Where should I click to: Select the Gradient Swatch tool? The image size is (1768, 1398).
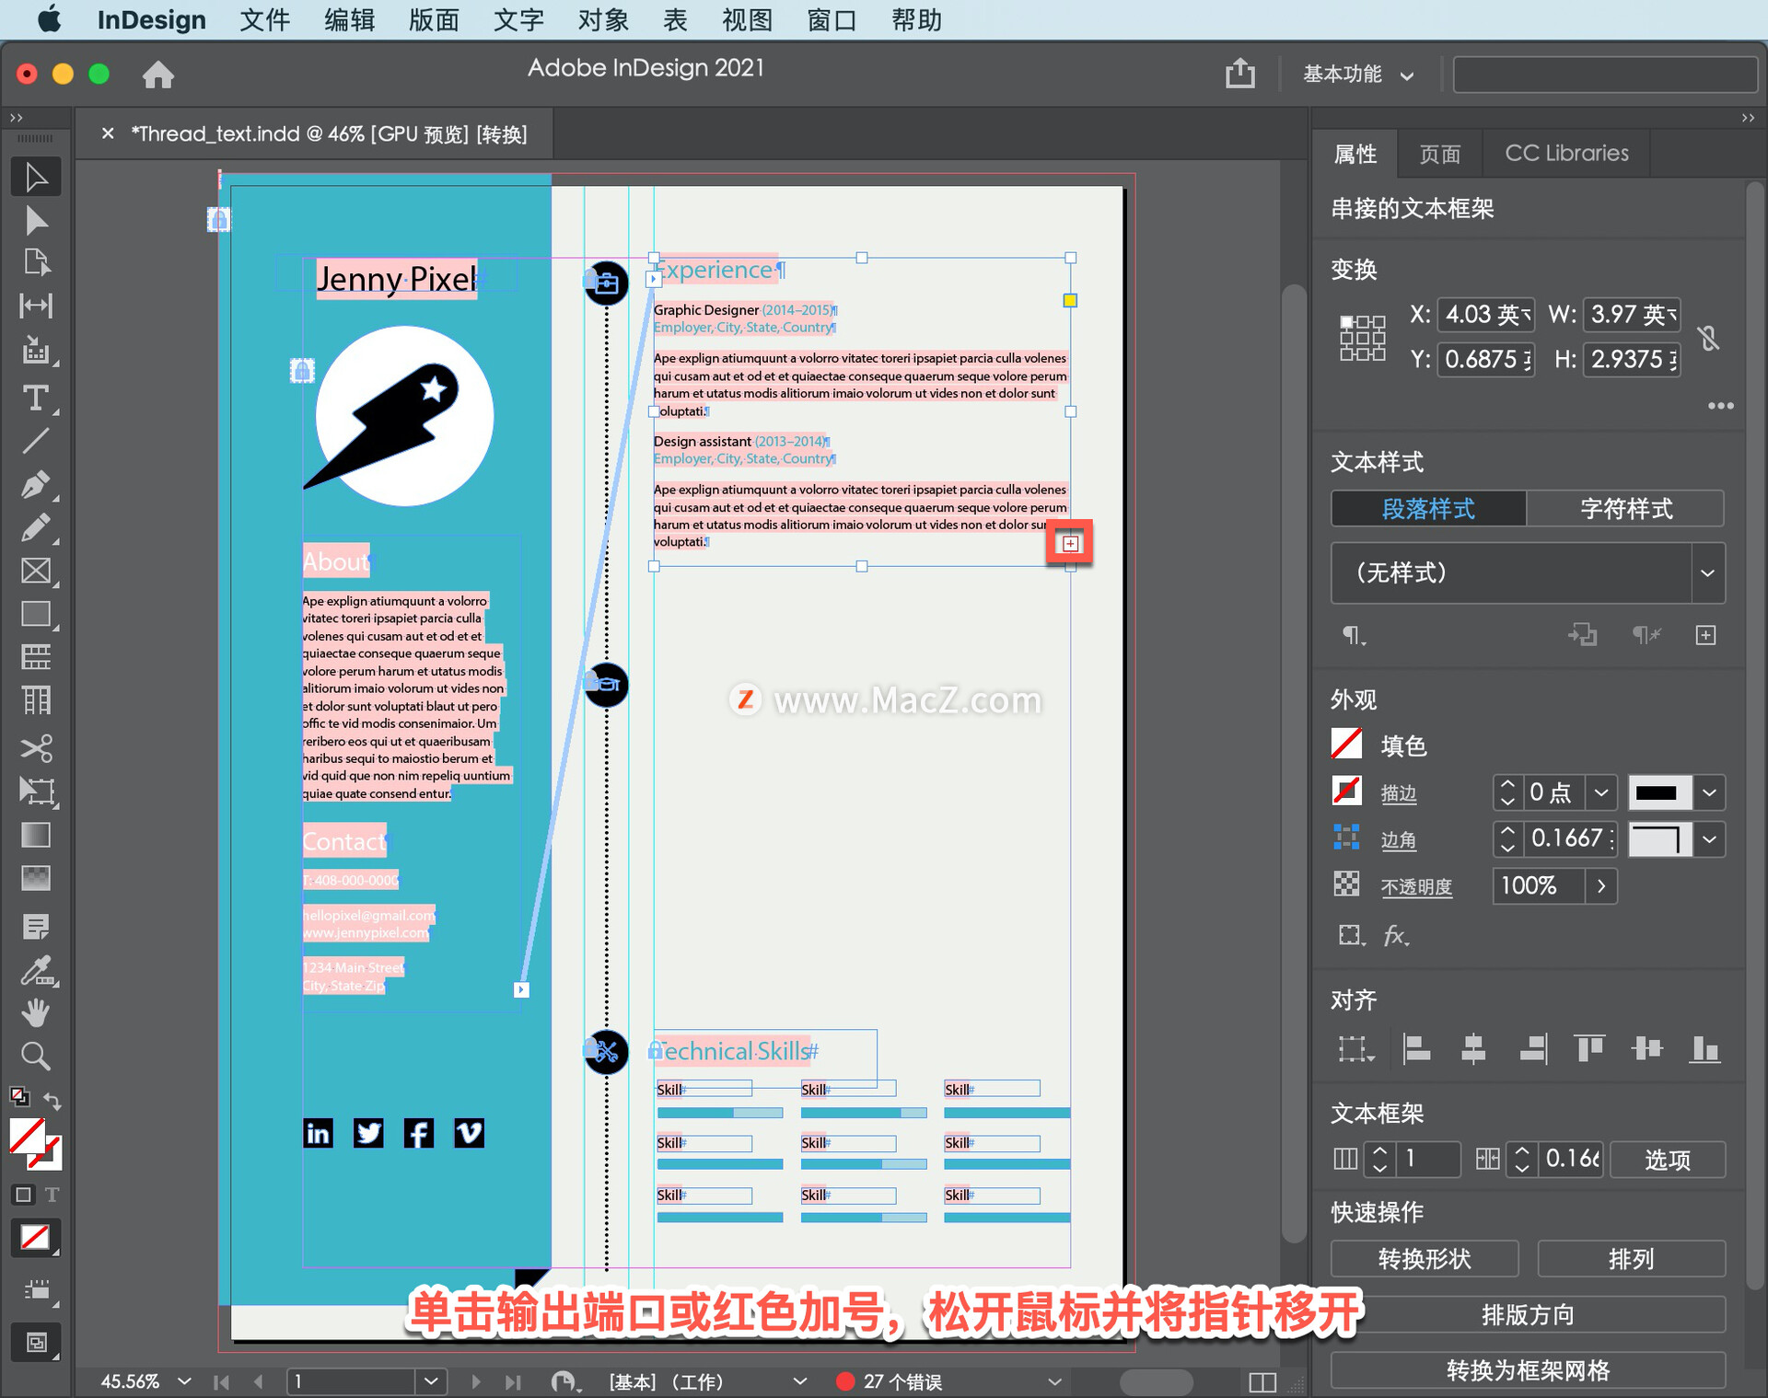pos(36,835)
